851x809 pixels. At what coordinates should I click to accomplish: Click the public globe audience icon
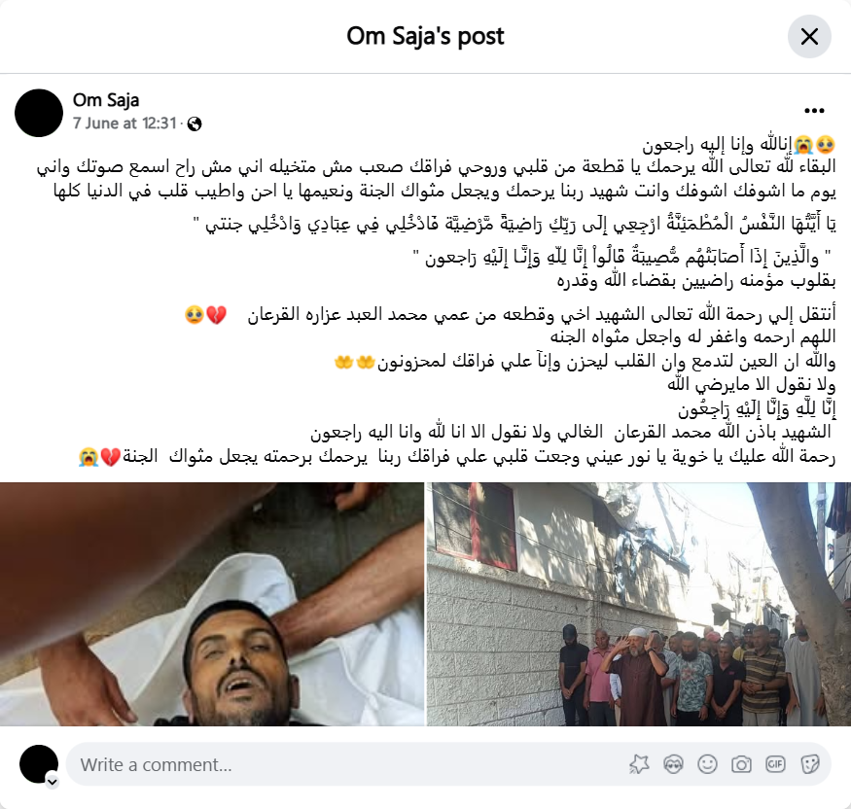tap(195, 124)
